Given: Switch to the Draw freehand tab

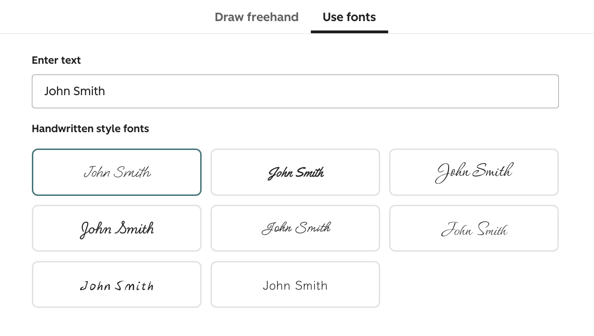Looking at the screenshot, I should click(x=256, y=17).
